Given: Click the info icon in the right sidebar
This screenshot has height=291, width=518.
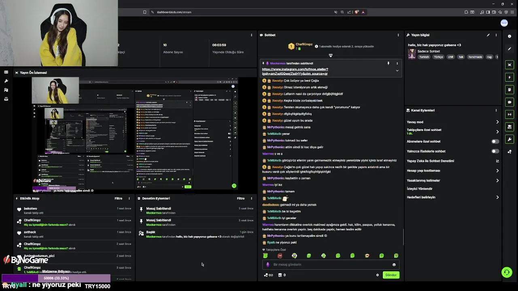Looking at the screenshot, I should click(x=510, y=36).
